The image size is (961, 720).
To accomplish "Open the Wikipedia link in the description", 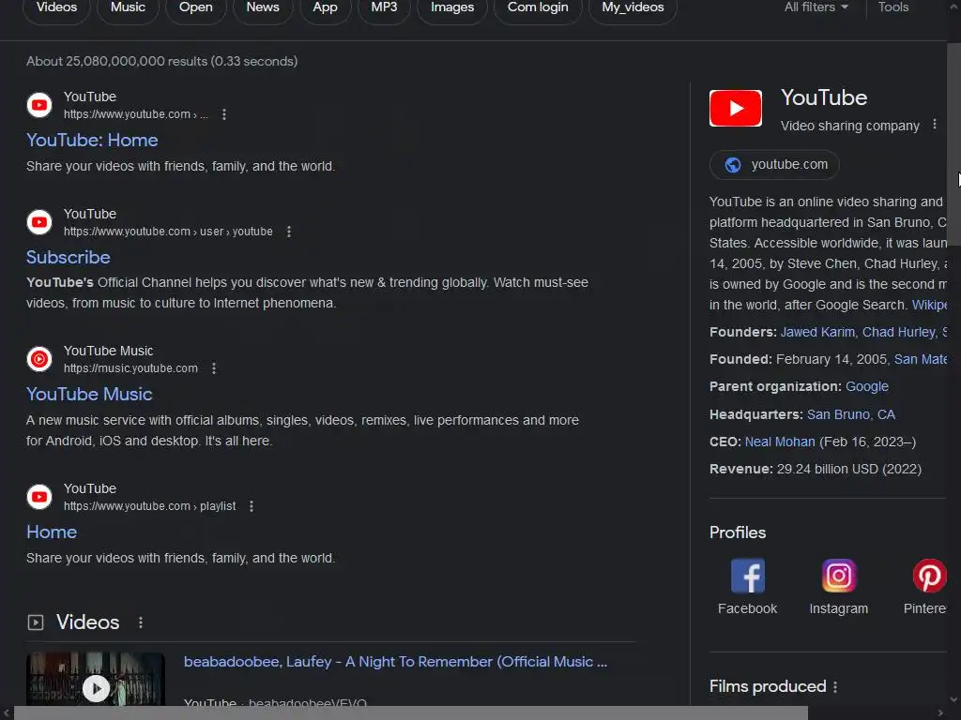I will pos(929,305).
